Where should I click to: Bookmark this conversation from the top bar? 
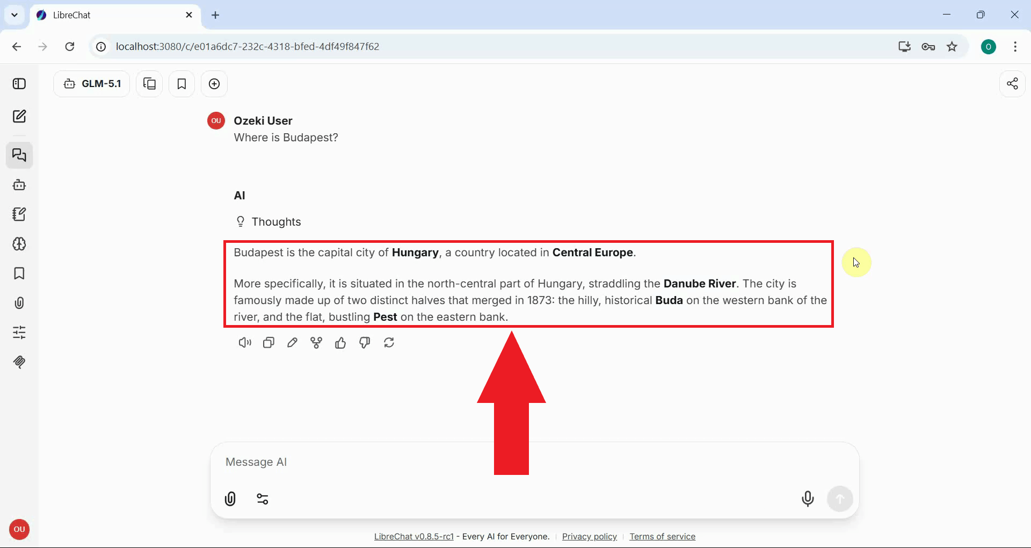pos(181,84)
